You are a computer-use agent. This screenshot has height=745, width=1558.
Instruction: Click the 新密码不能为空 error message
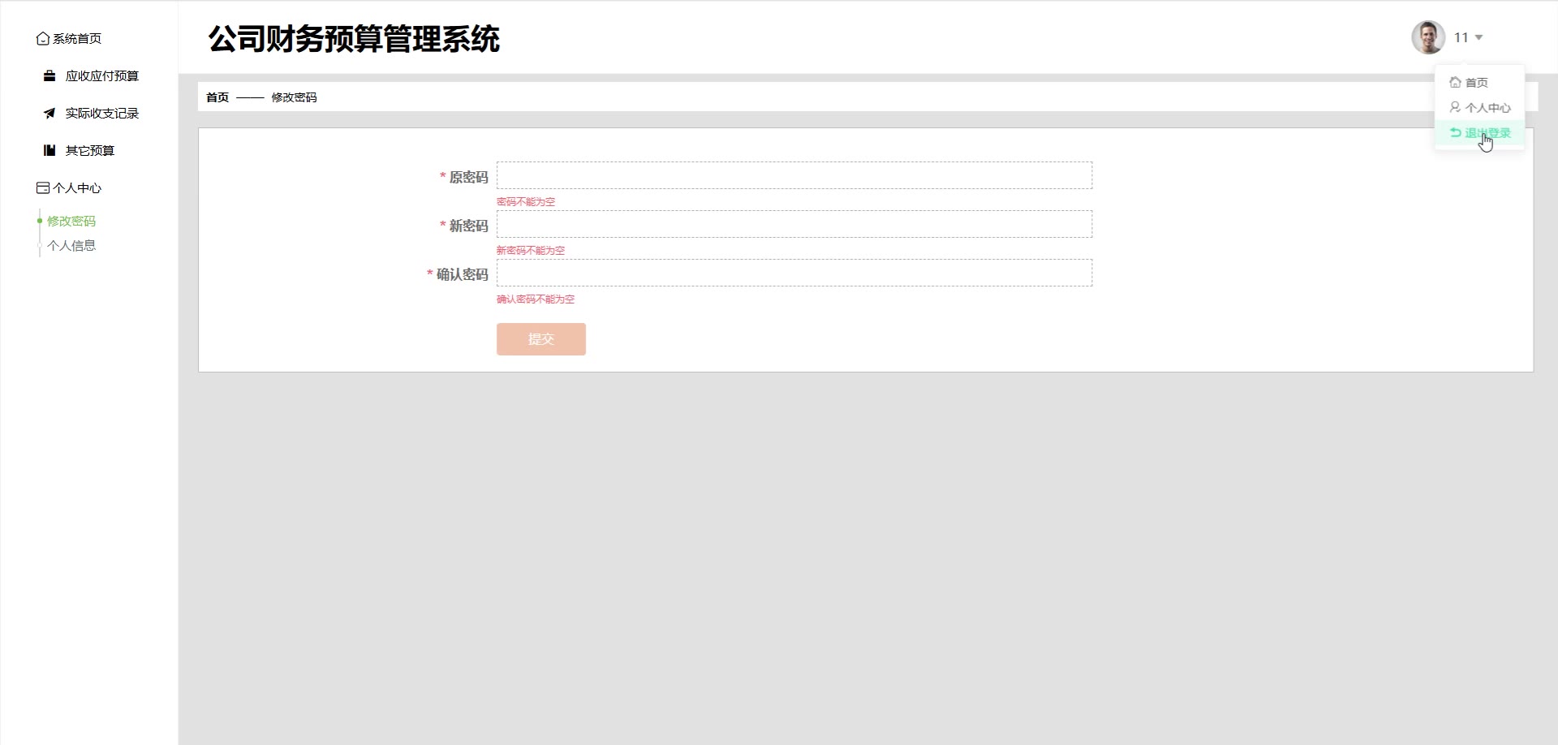click(x=531, y=250)
